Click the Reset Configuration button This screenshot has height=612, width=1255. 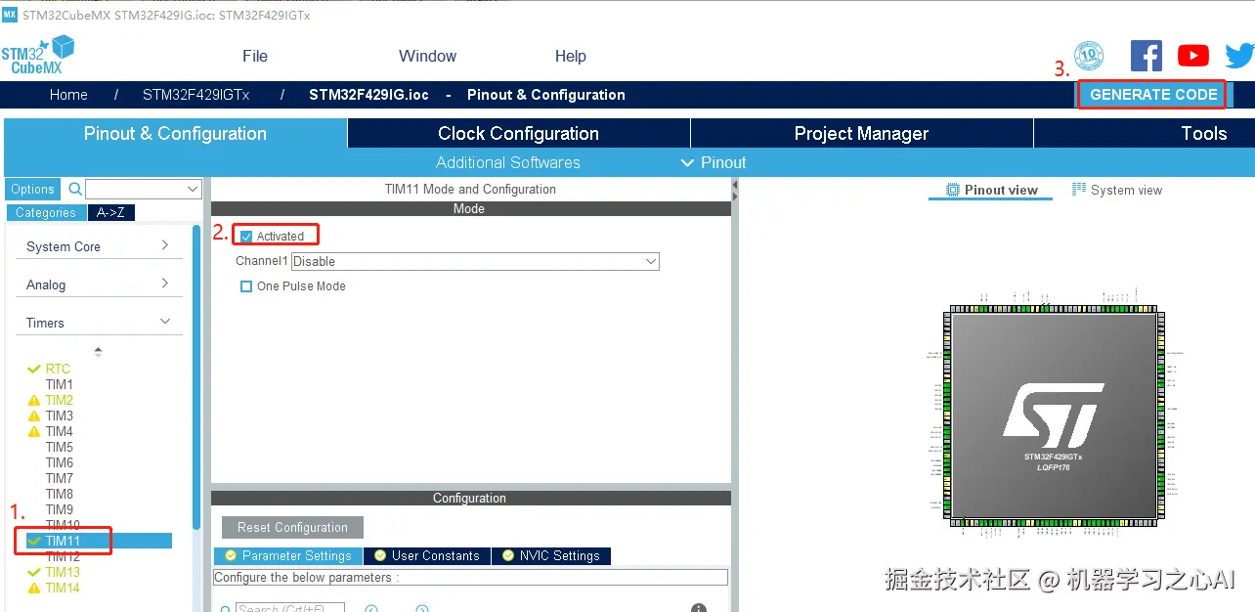tap(292, 527)
